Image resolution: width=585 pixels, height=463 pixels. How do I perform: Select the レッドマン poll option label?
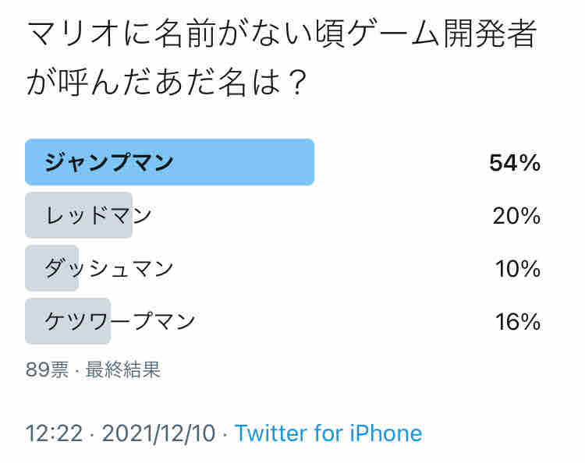(97, 215)
